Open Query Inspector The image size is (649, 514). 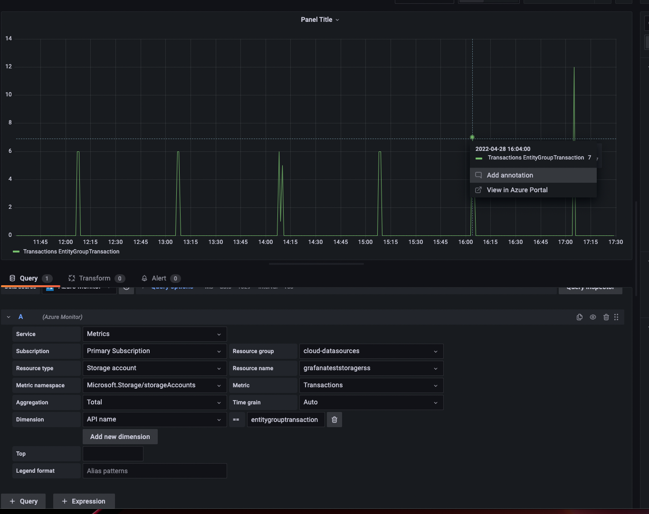point(590,287)
